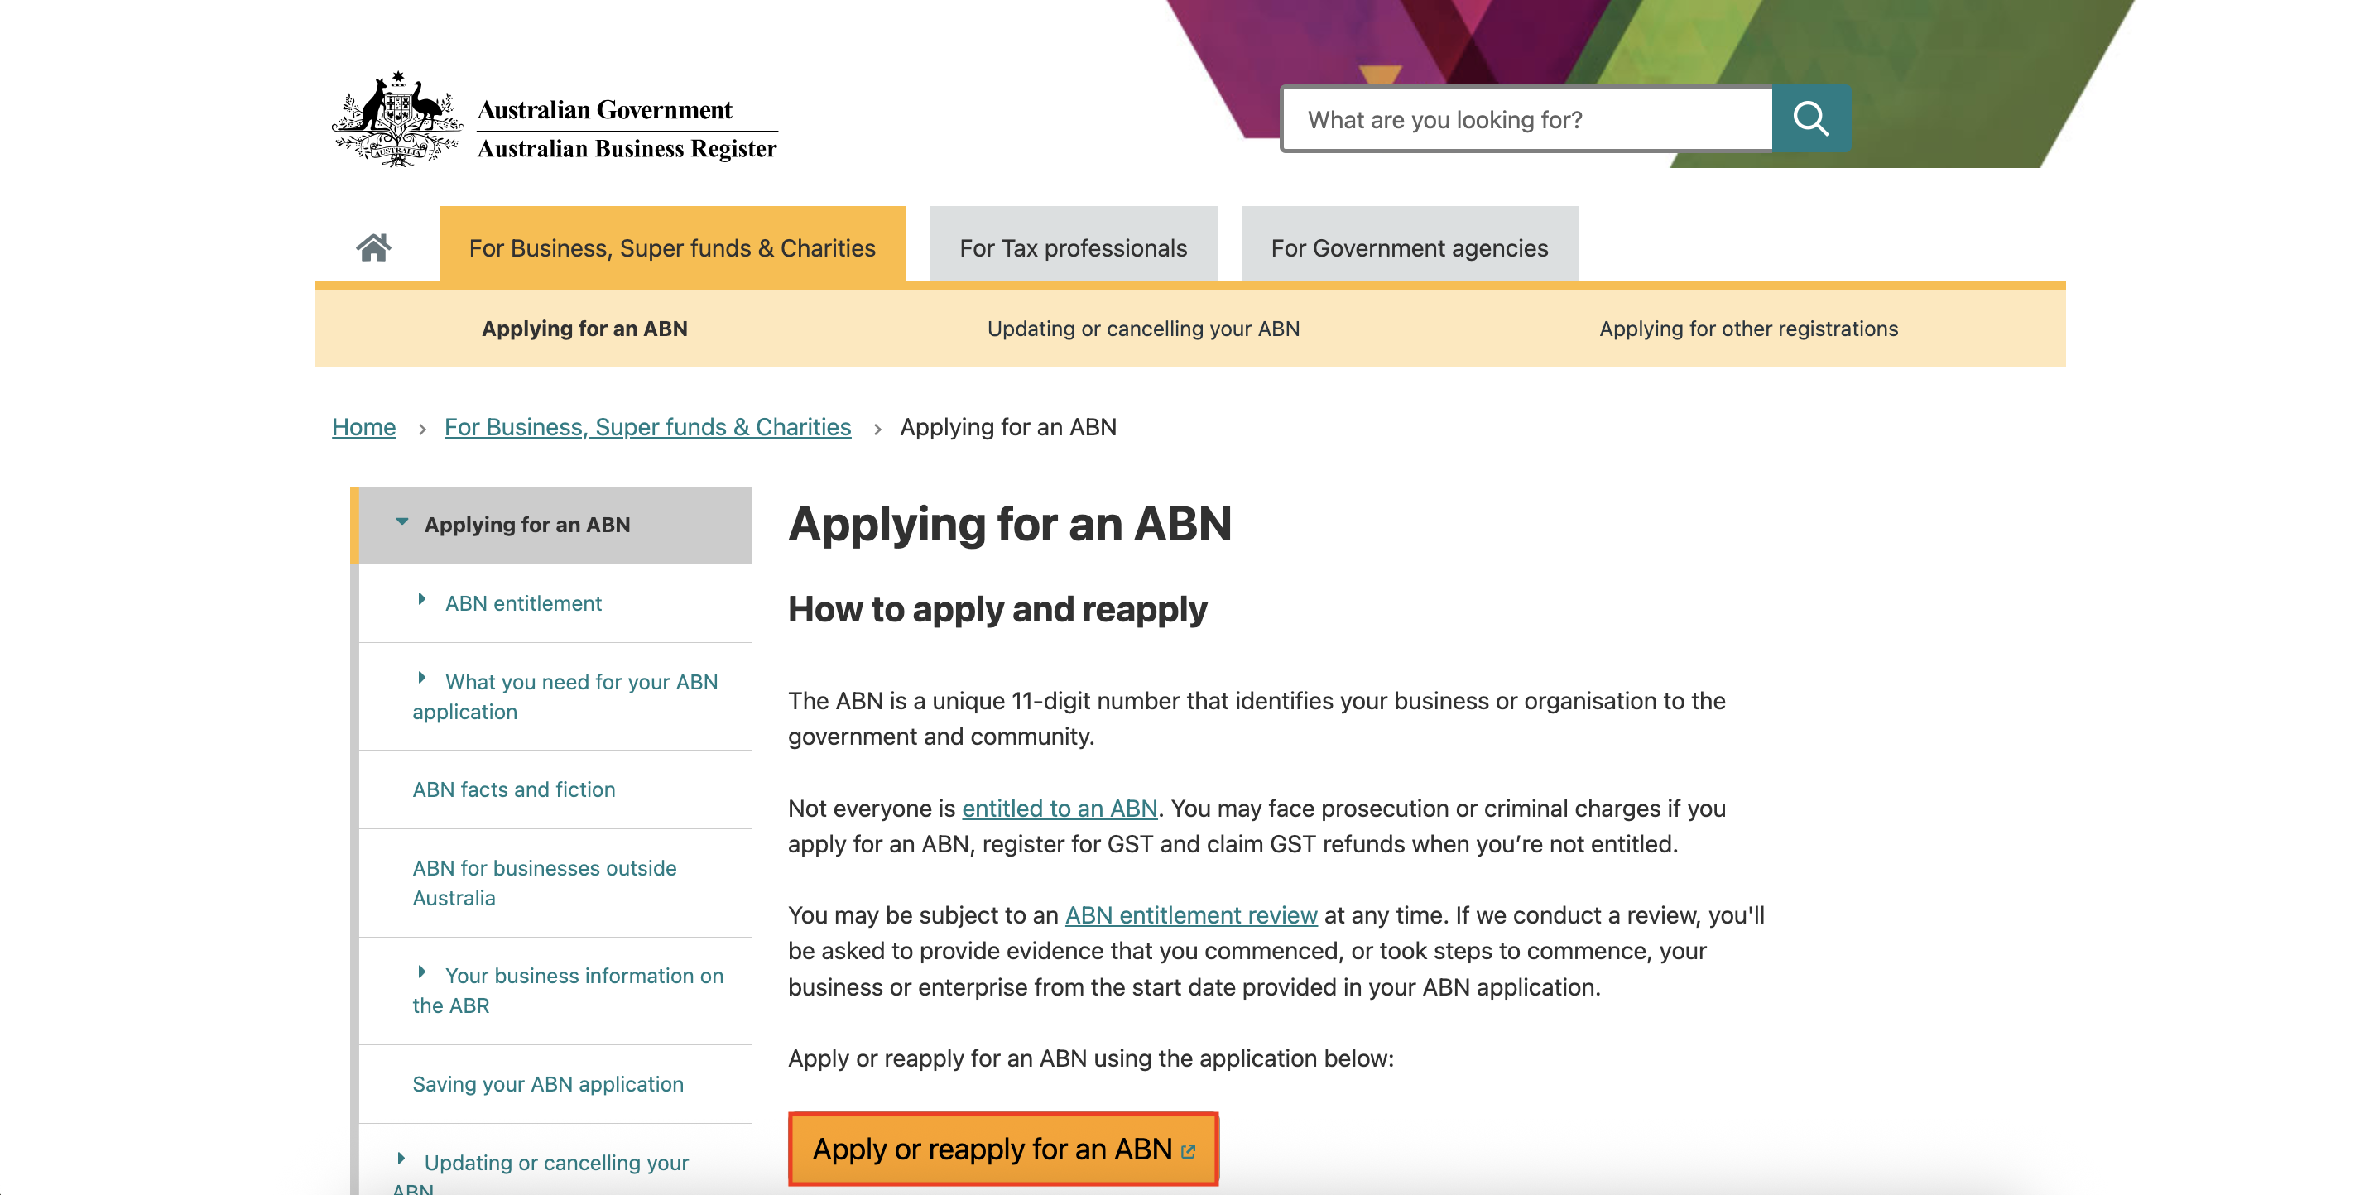Viewport: 2374px width, 1195px height.
Task: Open Applying for other registrations submenu
Action: [1747, 329]
